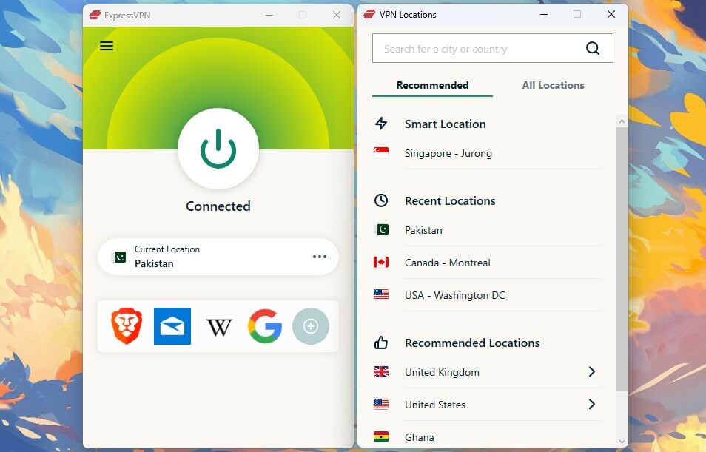Click the locations list scrollbar thumb
The height and width of the screenshot is (452, 706).
click(x=622, y=259)
